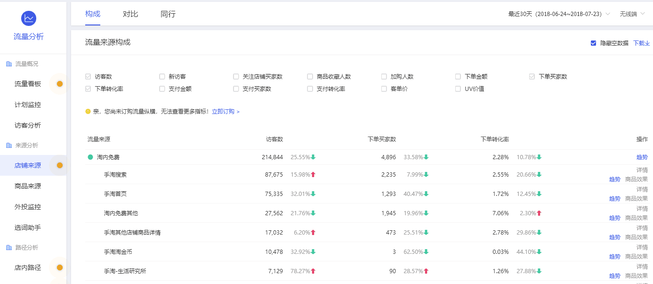Click the orange dot beside 店内路径
This screenshot has width=653, height=284.
[60, 268]
